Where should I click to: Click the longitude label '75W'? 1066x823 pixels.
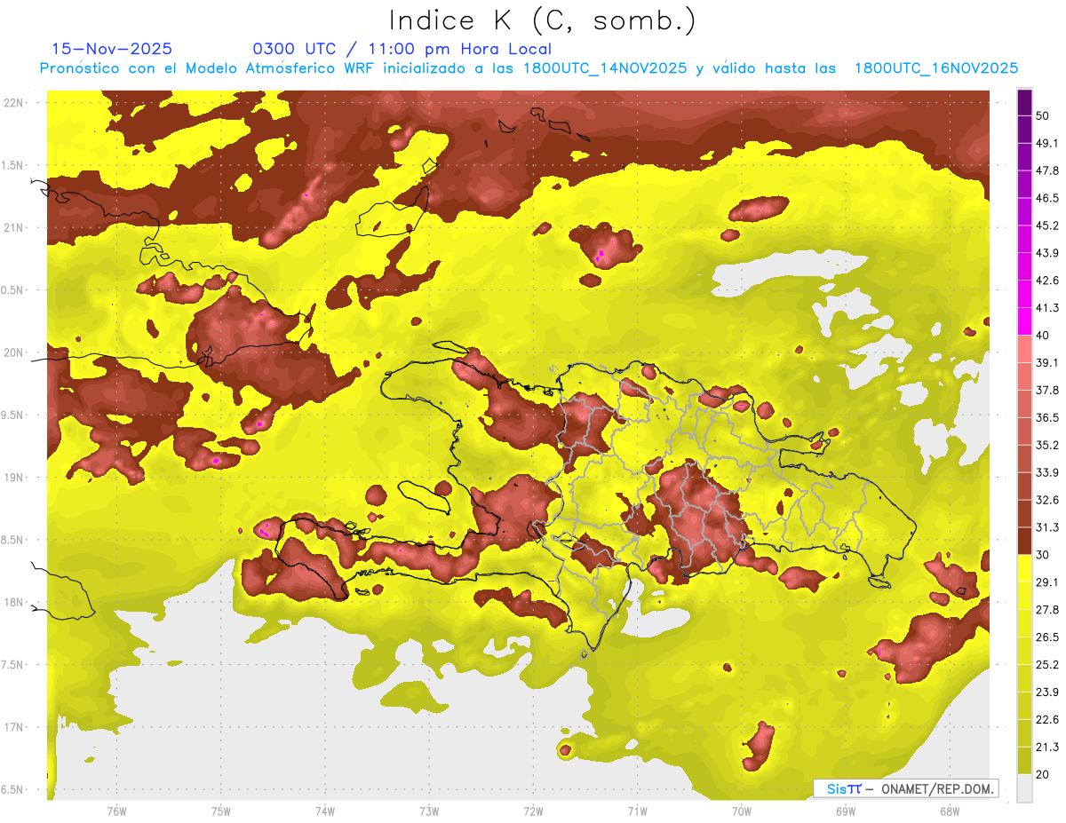pos(221,811)
